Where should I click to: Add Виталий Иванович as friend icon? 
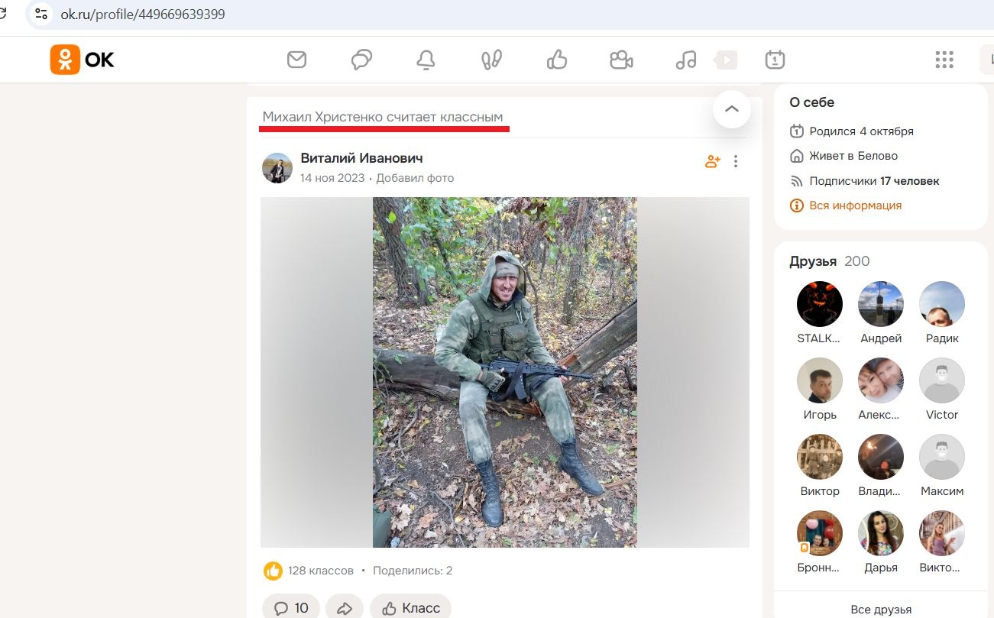pos(712,161)
